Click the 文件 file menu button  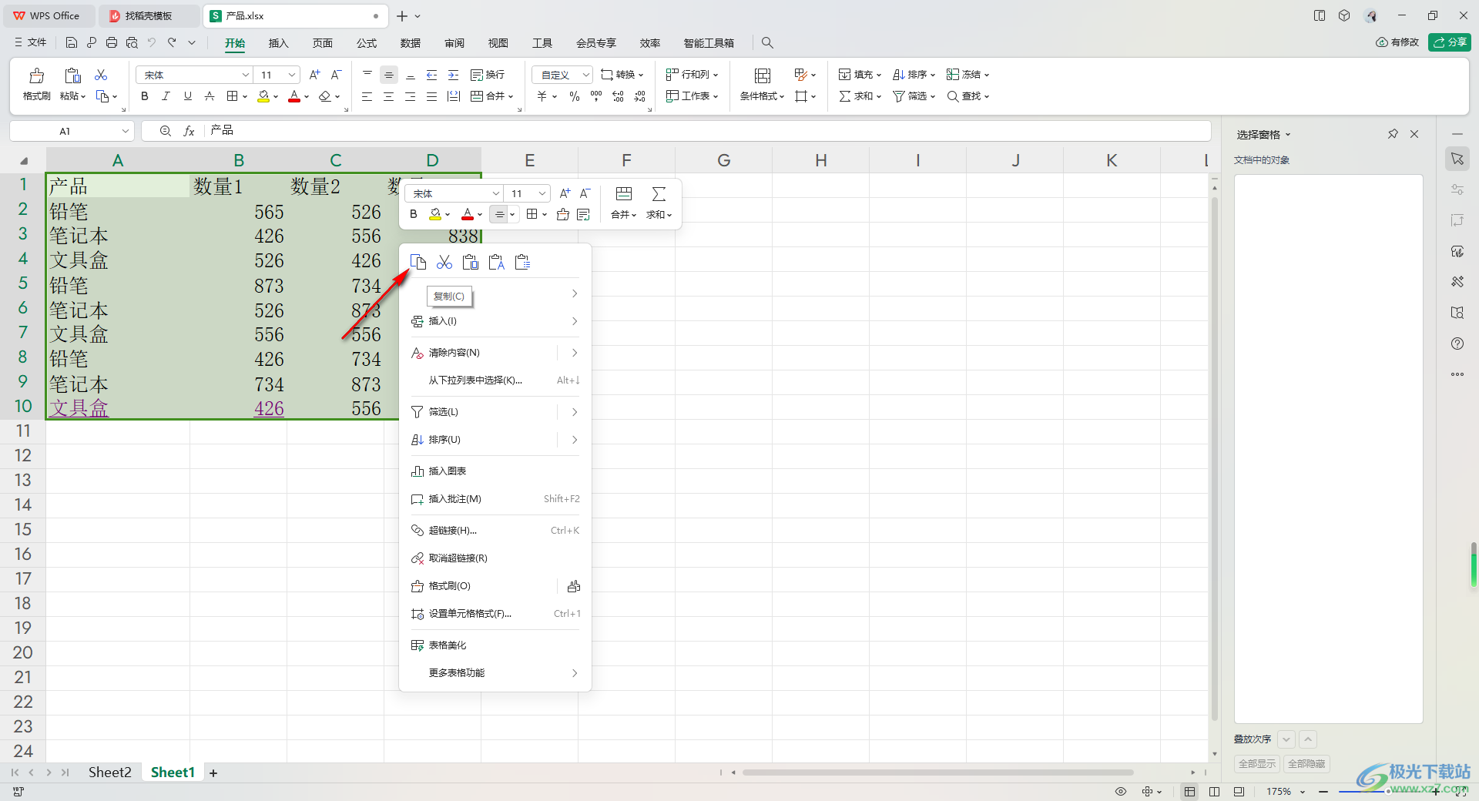tap(31, 42)
